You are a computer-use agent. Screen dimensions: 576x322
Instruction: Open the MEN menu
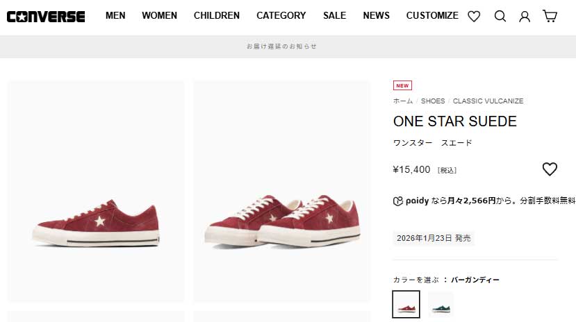point(115,15)
